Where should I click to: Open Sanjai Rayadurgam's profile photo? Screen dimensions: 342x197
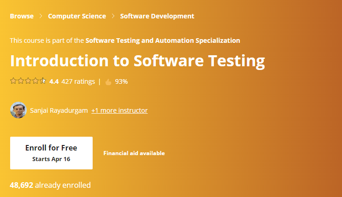pyautogui.click(x=18, y=110)
